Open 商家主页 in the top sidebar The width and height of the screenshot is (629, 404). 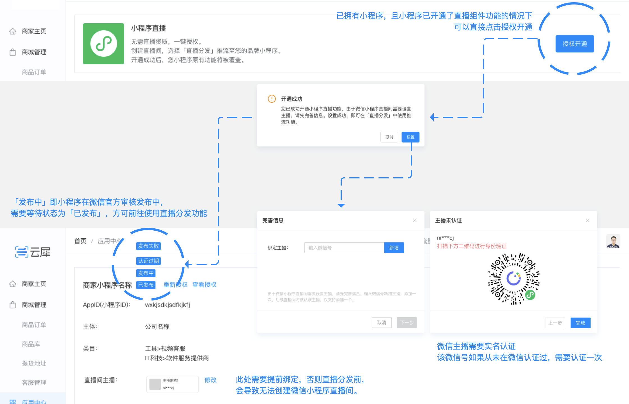point(34,31)
